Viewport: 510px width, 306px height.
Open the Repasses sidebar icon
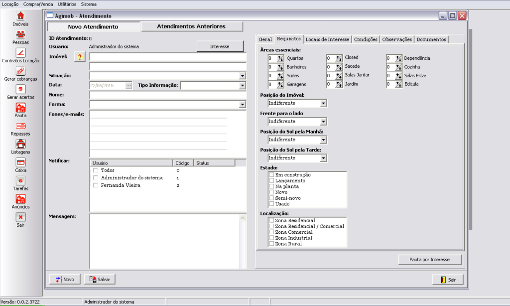(20, 126)
